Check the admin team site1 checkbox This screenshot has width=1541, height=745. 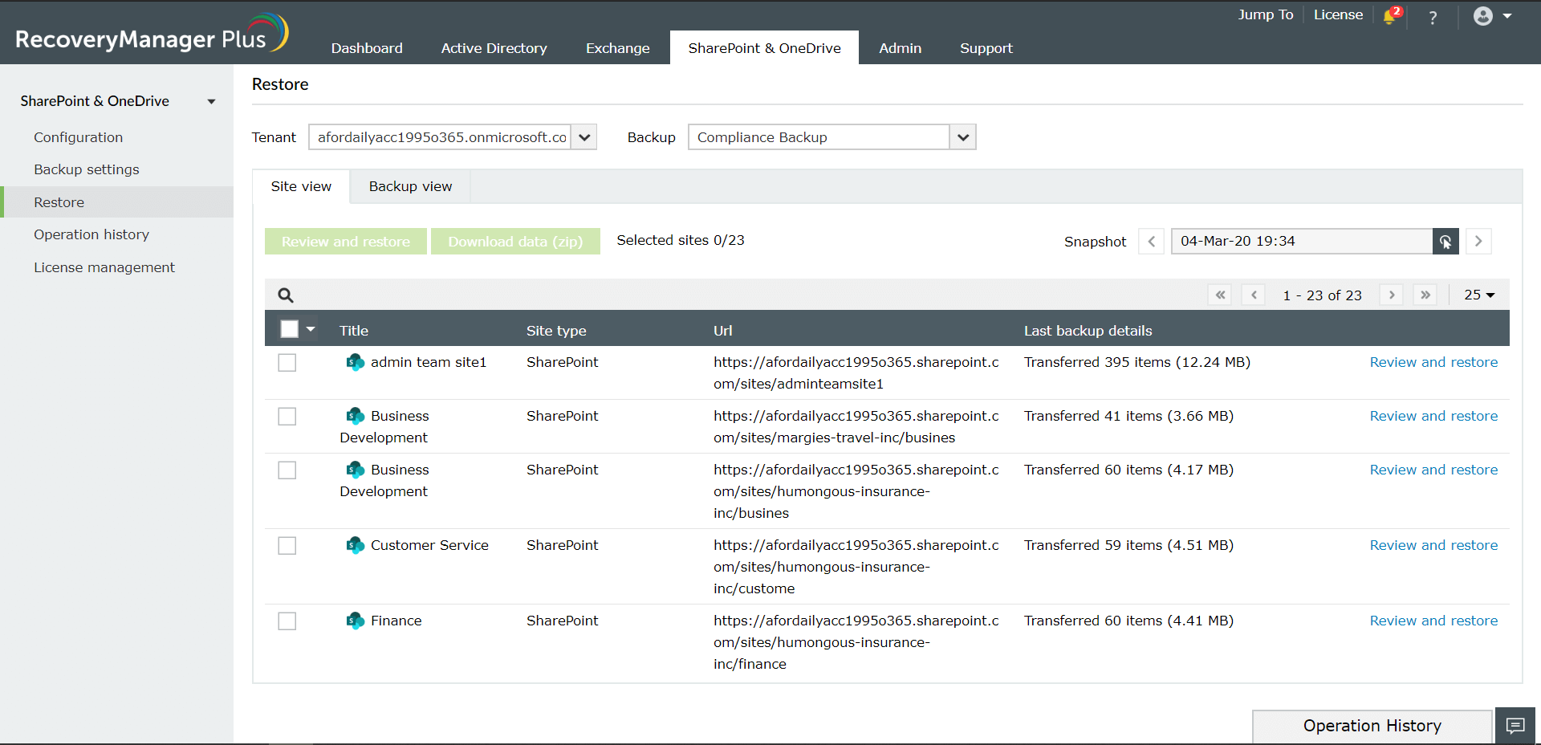(x=287, y=363)
